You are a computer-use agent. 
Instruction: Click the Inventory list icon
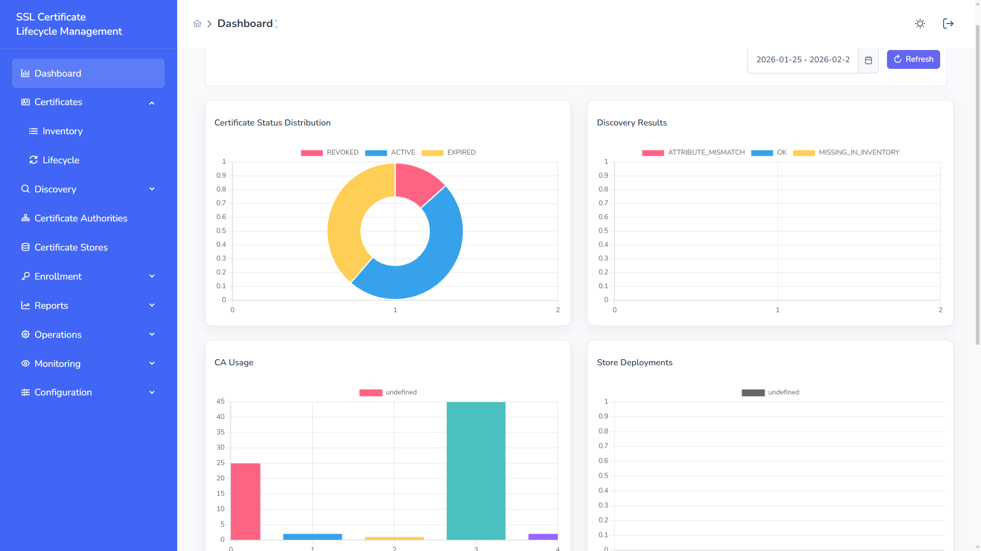(x=33, y=131)
